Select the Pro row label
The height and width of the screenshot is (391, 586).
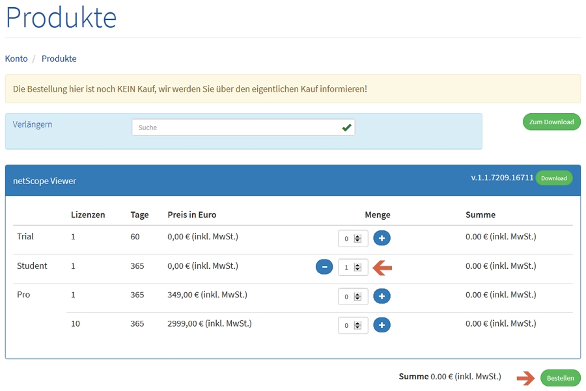[23, 295]
